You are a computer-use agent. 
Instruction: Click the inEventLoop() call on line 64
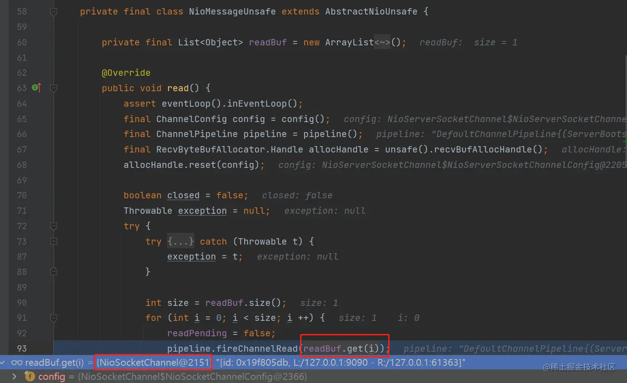(x=262, y=103)
